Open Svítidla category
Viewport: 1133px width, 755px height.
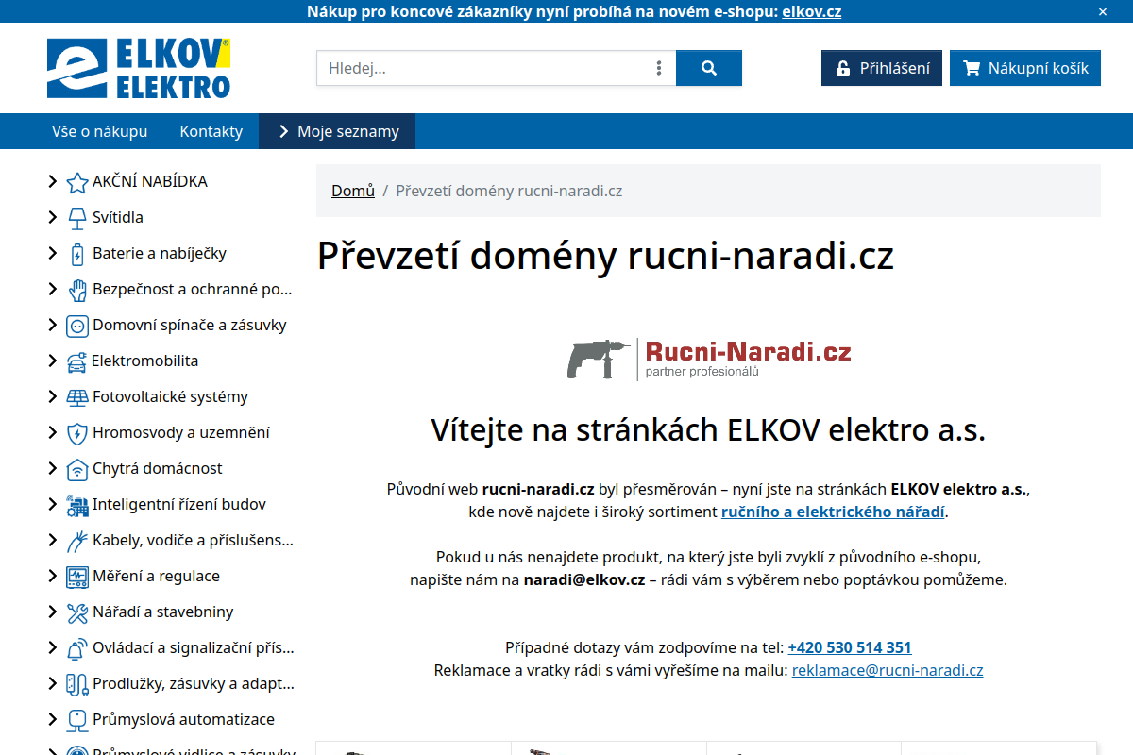[x=118, y=217]
